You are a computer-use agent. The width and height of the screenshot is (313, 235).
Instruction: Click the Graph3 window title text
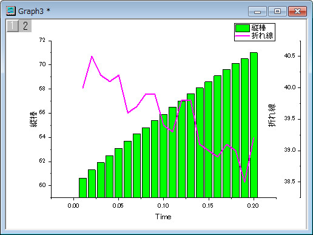34,11
